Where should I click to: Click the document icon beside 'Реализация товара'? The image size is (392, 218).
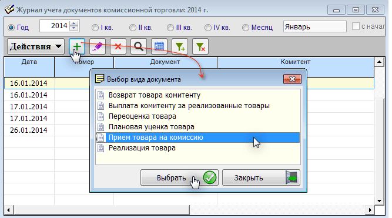pyautogui.click(x=100, y=148)
